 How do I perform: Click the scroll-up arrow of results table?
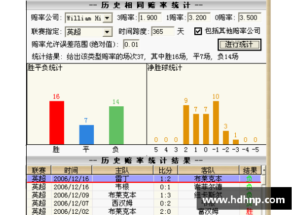point(264,170)
